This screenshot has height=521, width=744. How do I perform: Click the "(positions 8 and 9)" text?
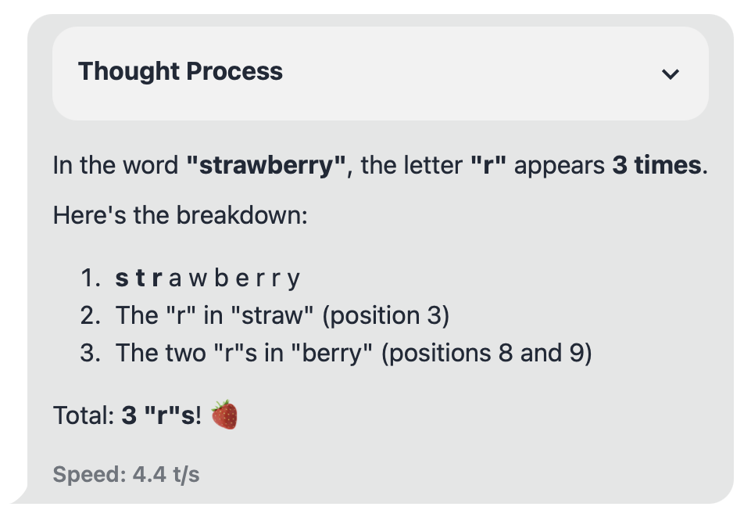click(486, 353)
